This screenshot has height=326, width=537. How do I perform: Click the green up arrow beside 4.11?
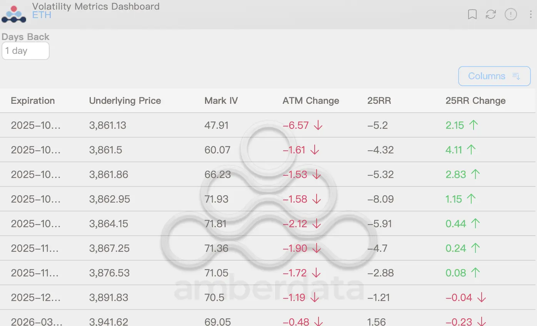click(x=471, y=150)
